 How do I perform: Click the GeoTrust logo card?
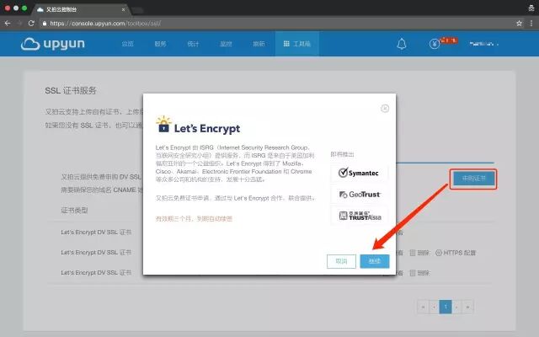tap(360, 195)
